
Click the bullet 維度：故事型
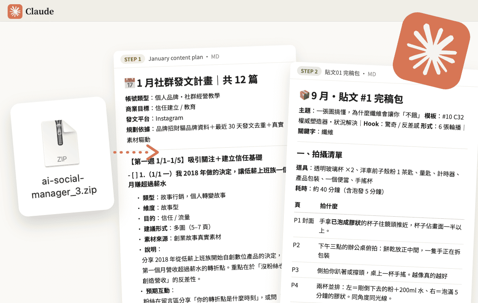click(161, 208)
